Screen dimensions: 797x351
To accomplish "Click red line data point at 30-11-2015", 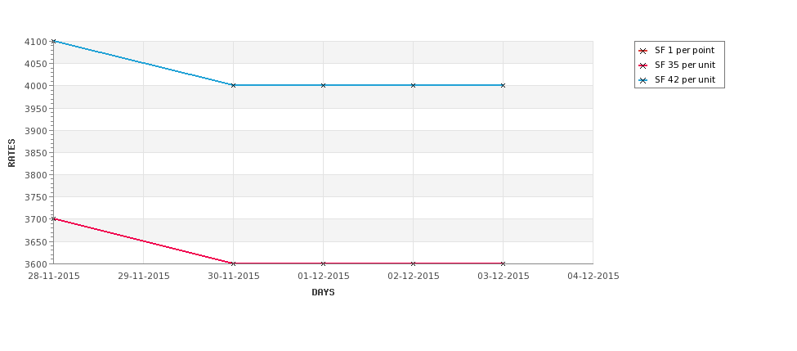I will [233, 263].
